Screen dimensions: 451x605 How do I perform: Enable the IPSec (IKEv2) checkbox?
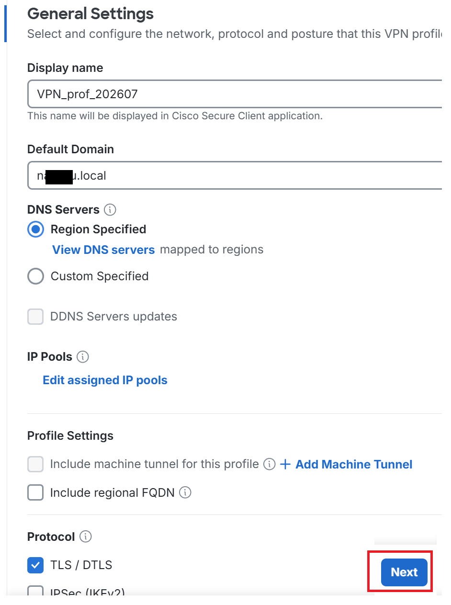35,591
